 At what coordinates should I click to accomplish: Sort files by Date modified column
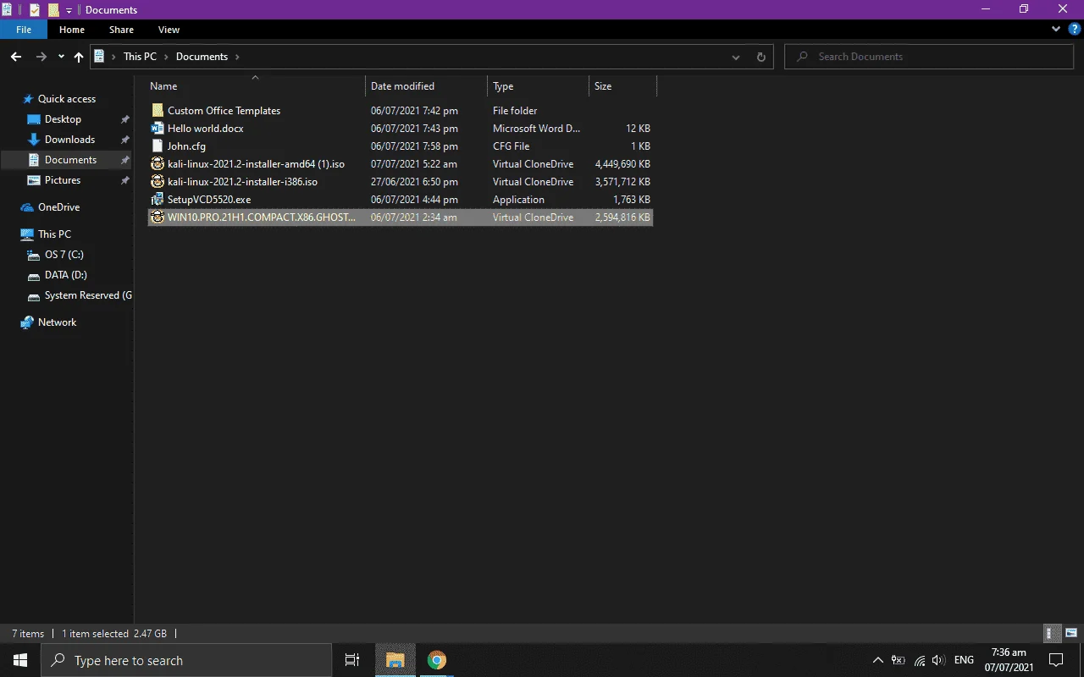click(427, 86)
